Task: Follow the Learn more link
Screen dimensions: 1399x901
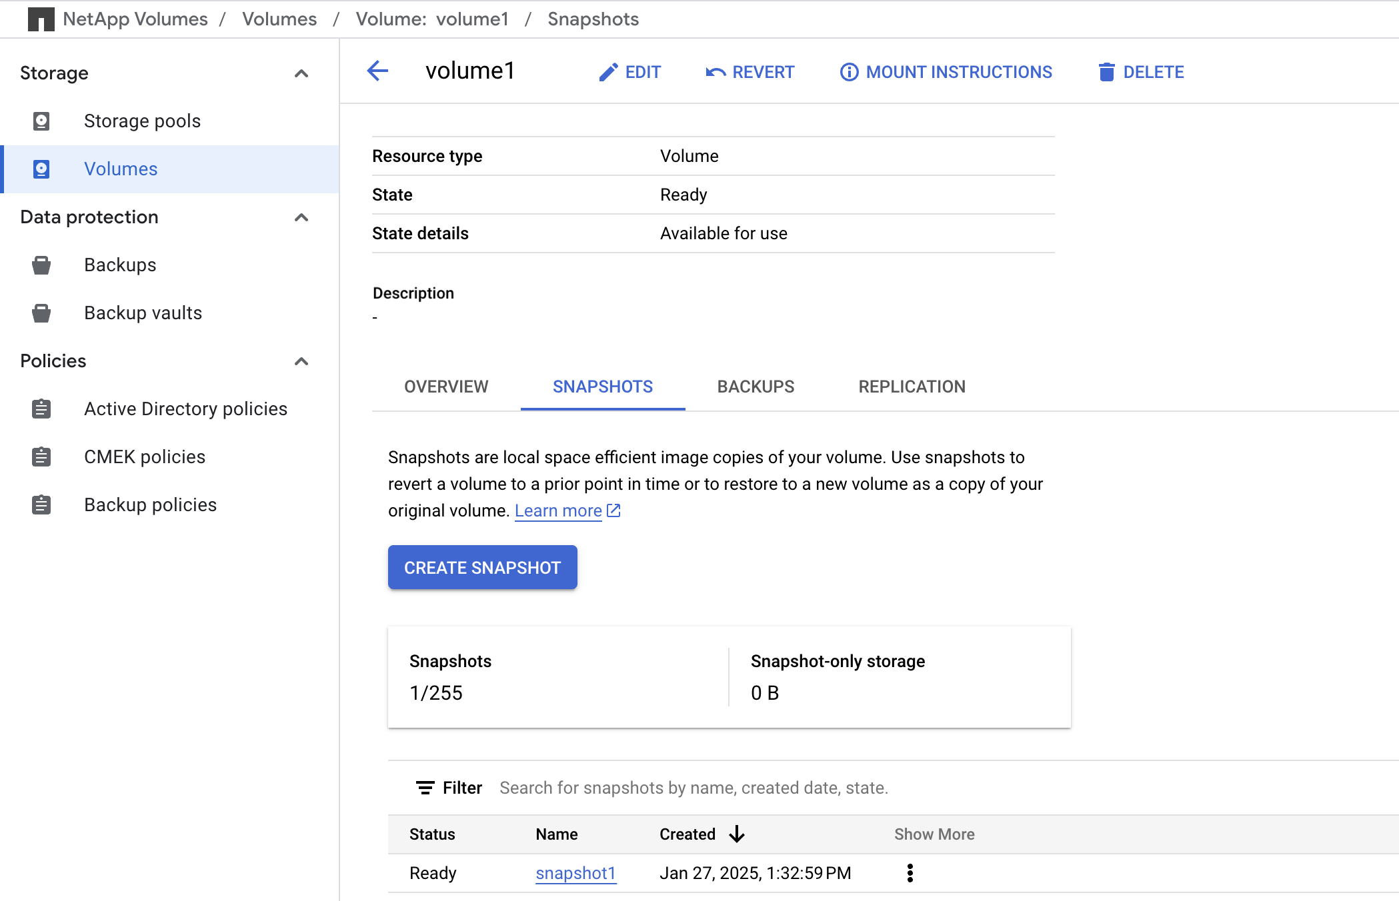Action: tap(558, 510)
